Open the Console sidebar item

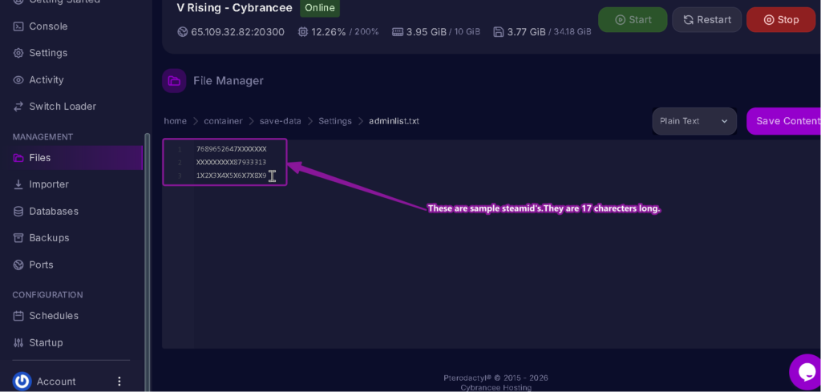click(x=48, y=26)
